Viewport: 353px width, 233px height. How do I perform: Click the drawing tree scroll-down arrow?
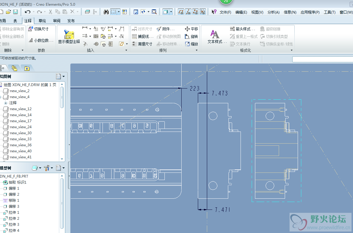(x=62, y=159)
